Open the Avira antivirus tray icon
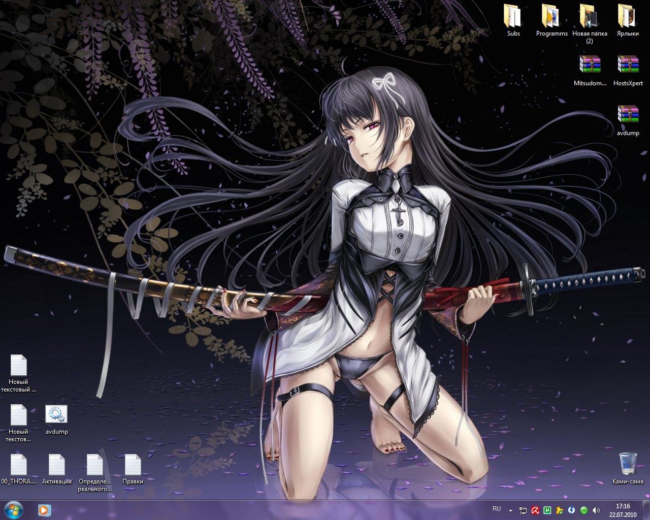Image resolution: width=650 pixels, height=520 pixels. point(535,510)
